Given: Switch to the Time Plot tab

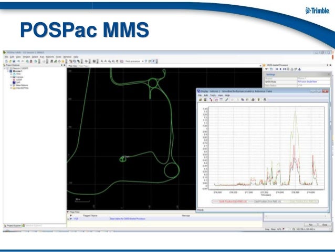Looking at the screenshot, I should coord(83,66).
